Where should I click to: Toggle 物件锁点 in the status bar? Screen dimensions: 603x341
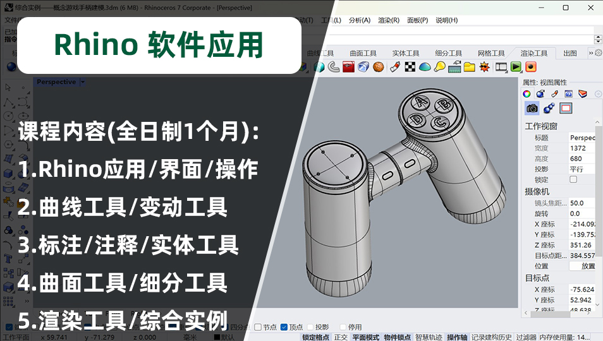point(397,337)
